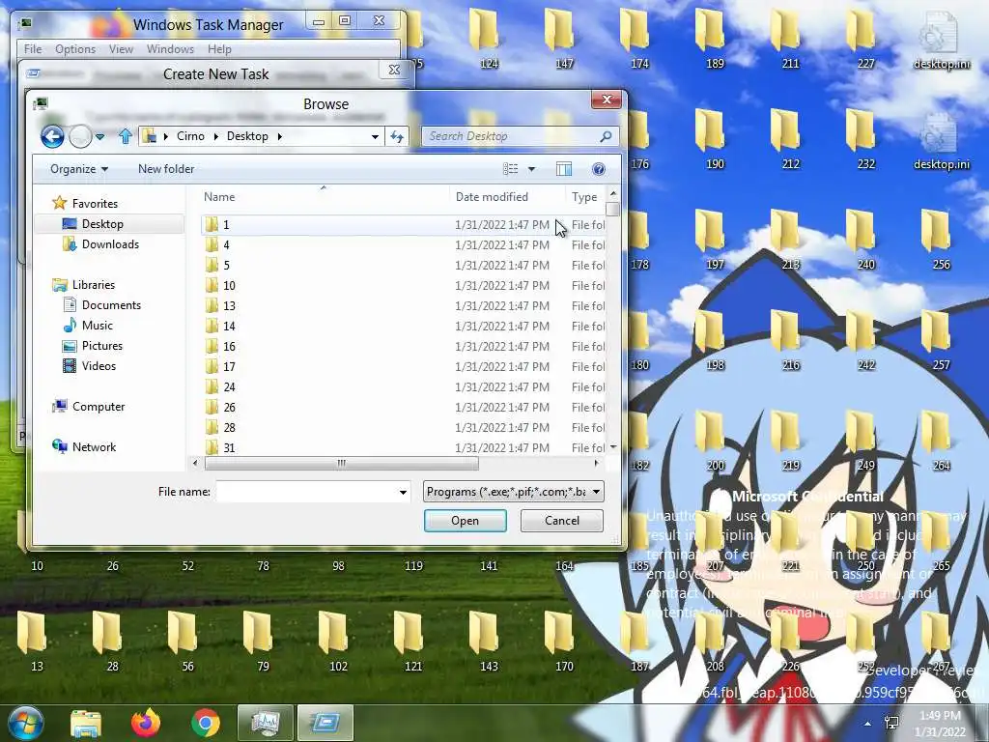Refresh the Desktop folder listing
Viewport: 989px width, 742px height.
click(x=397, y=136)
